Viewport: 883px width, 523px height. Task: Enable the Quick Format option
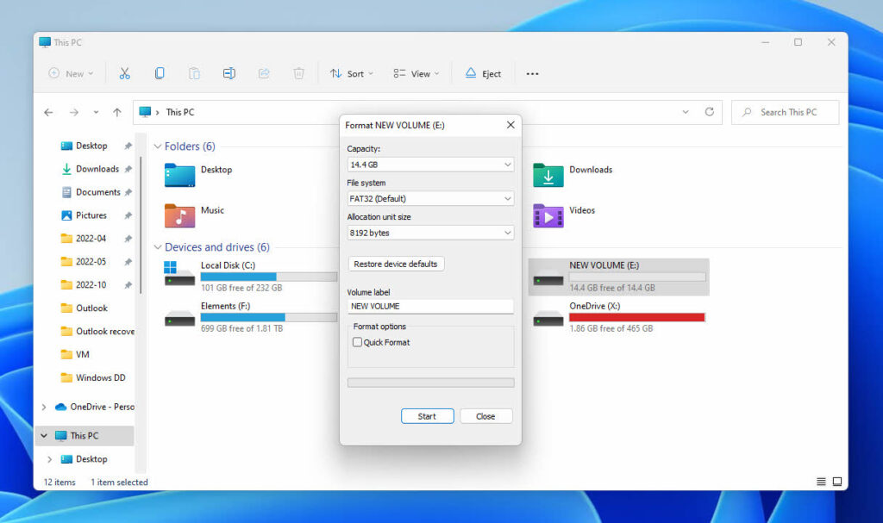pos(357,342)
